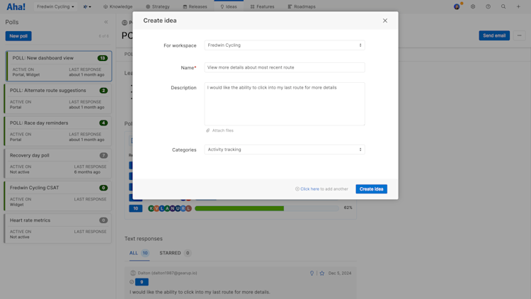Click the New poll button
Viewport: 531px width, 299px height.
(18, 36)
